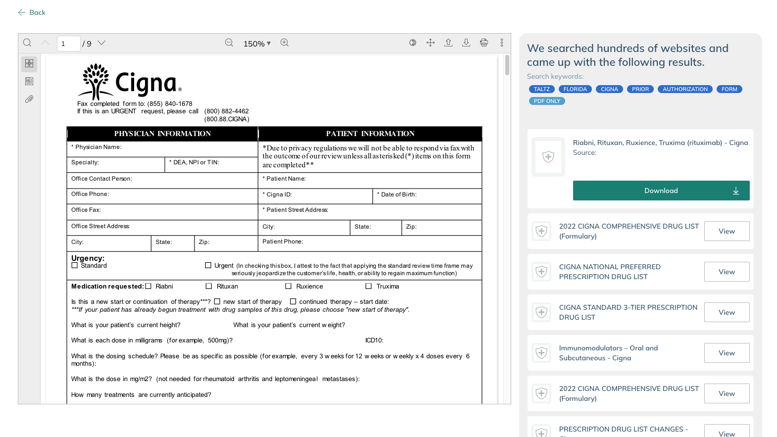Click the Physician Name form field
The height and width of the screenshot is (437, 777).
click(x=162, y=149)
